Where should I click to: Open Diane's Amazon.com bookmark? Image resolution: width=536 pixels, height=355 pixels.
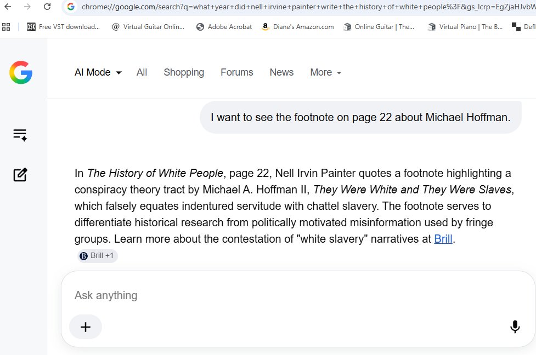pyautogui.click(x=298, y=27)
